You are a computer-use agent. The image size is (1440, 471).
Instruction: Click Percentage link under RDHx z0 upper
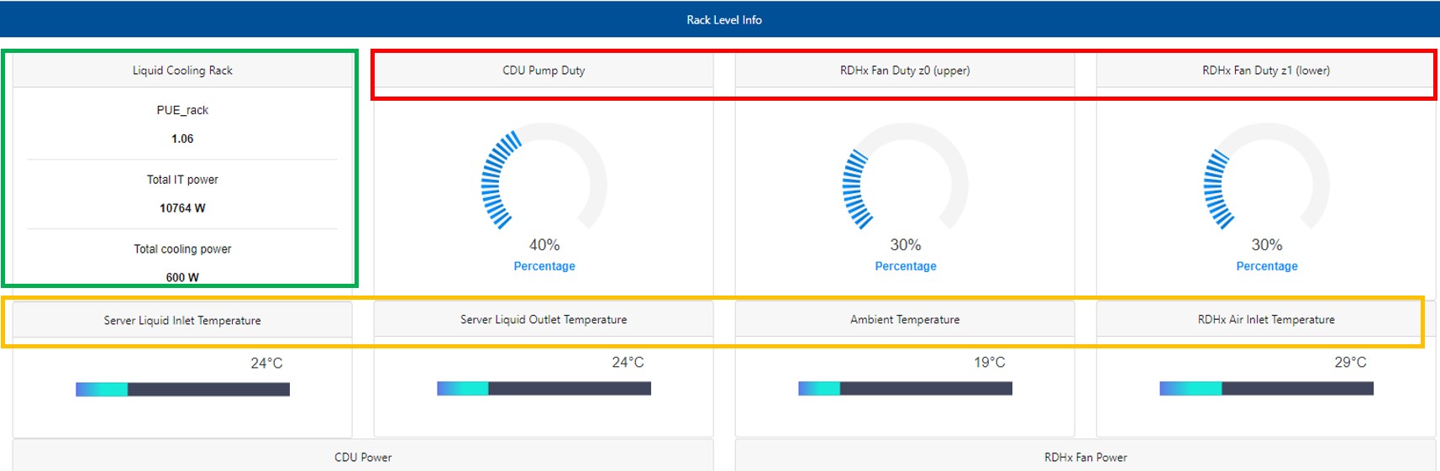click(x=906, y=266)
